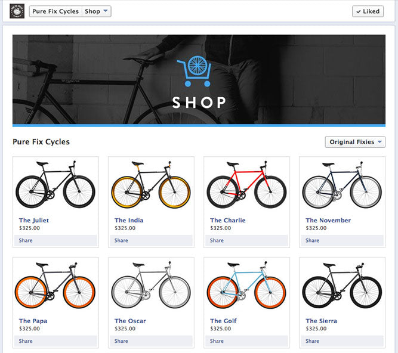Screen dimensions: 398x353
Task: Share The Charlie bike
Action: pos(217,241)
